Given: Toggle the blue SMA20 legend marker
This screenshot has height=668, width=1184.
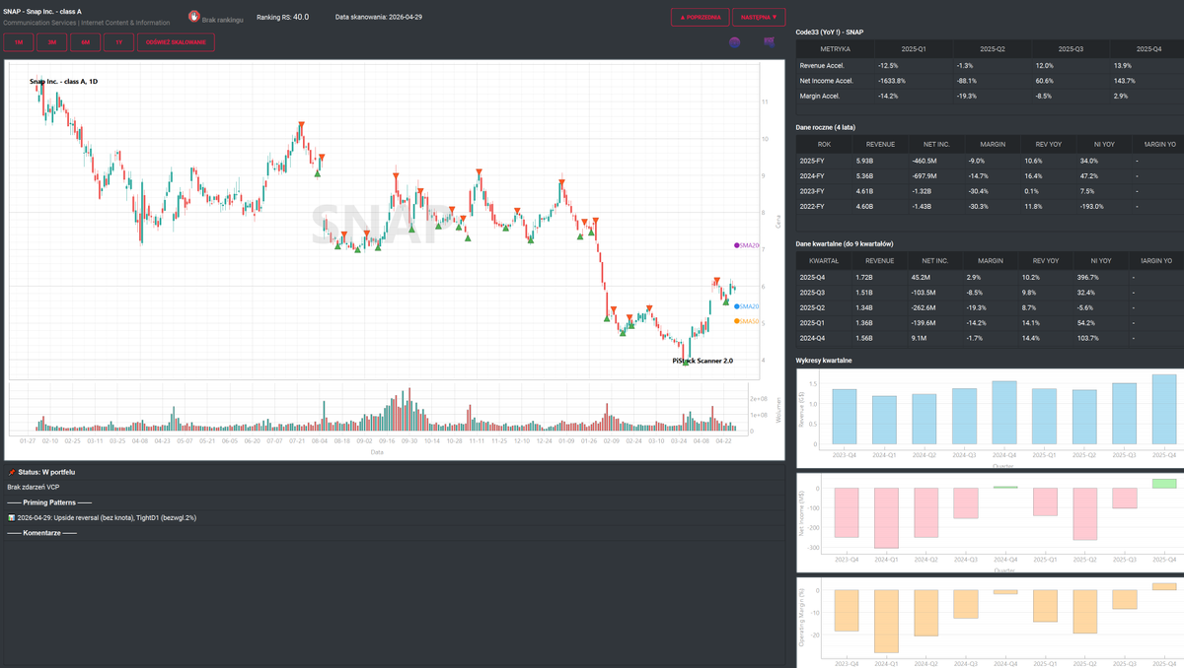Looking at the screenshot, I should pyautogui.click(x=737, y=306).
